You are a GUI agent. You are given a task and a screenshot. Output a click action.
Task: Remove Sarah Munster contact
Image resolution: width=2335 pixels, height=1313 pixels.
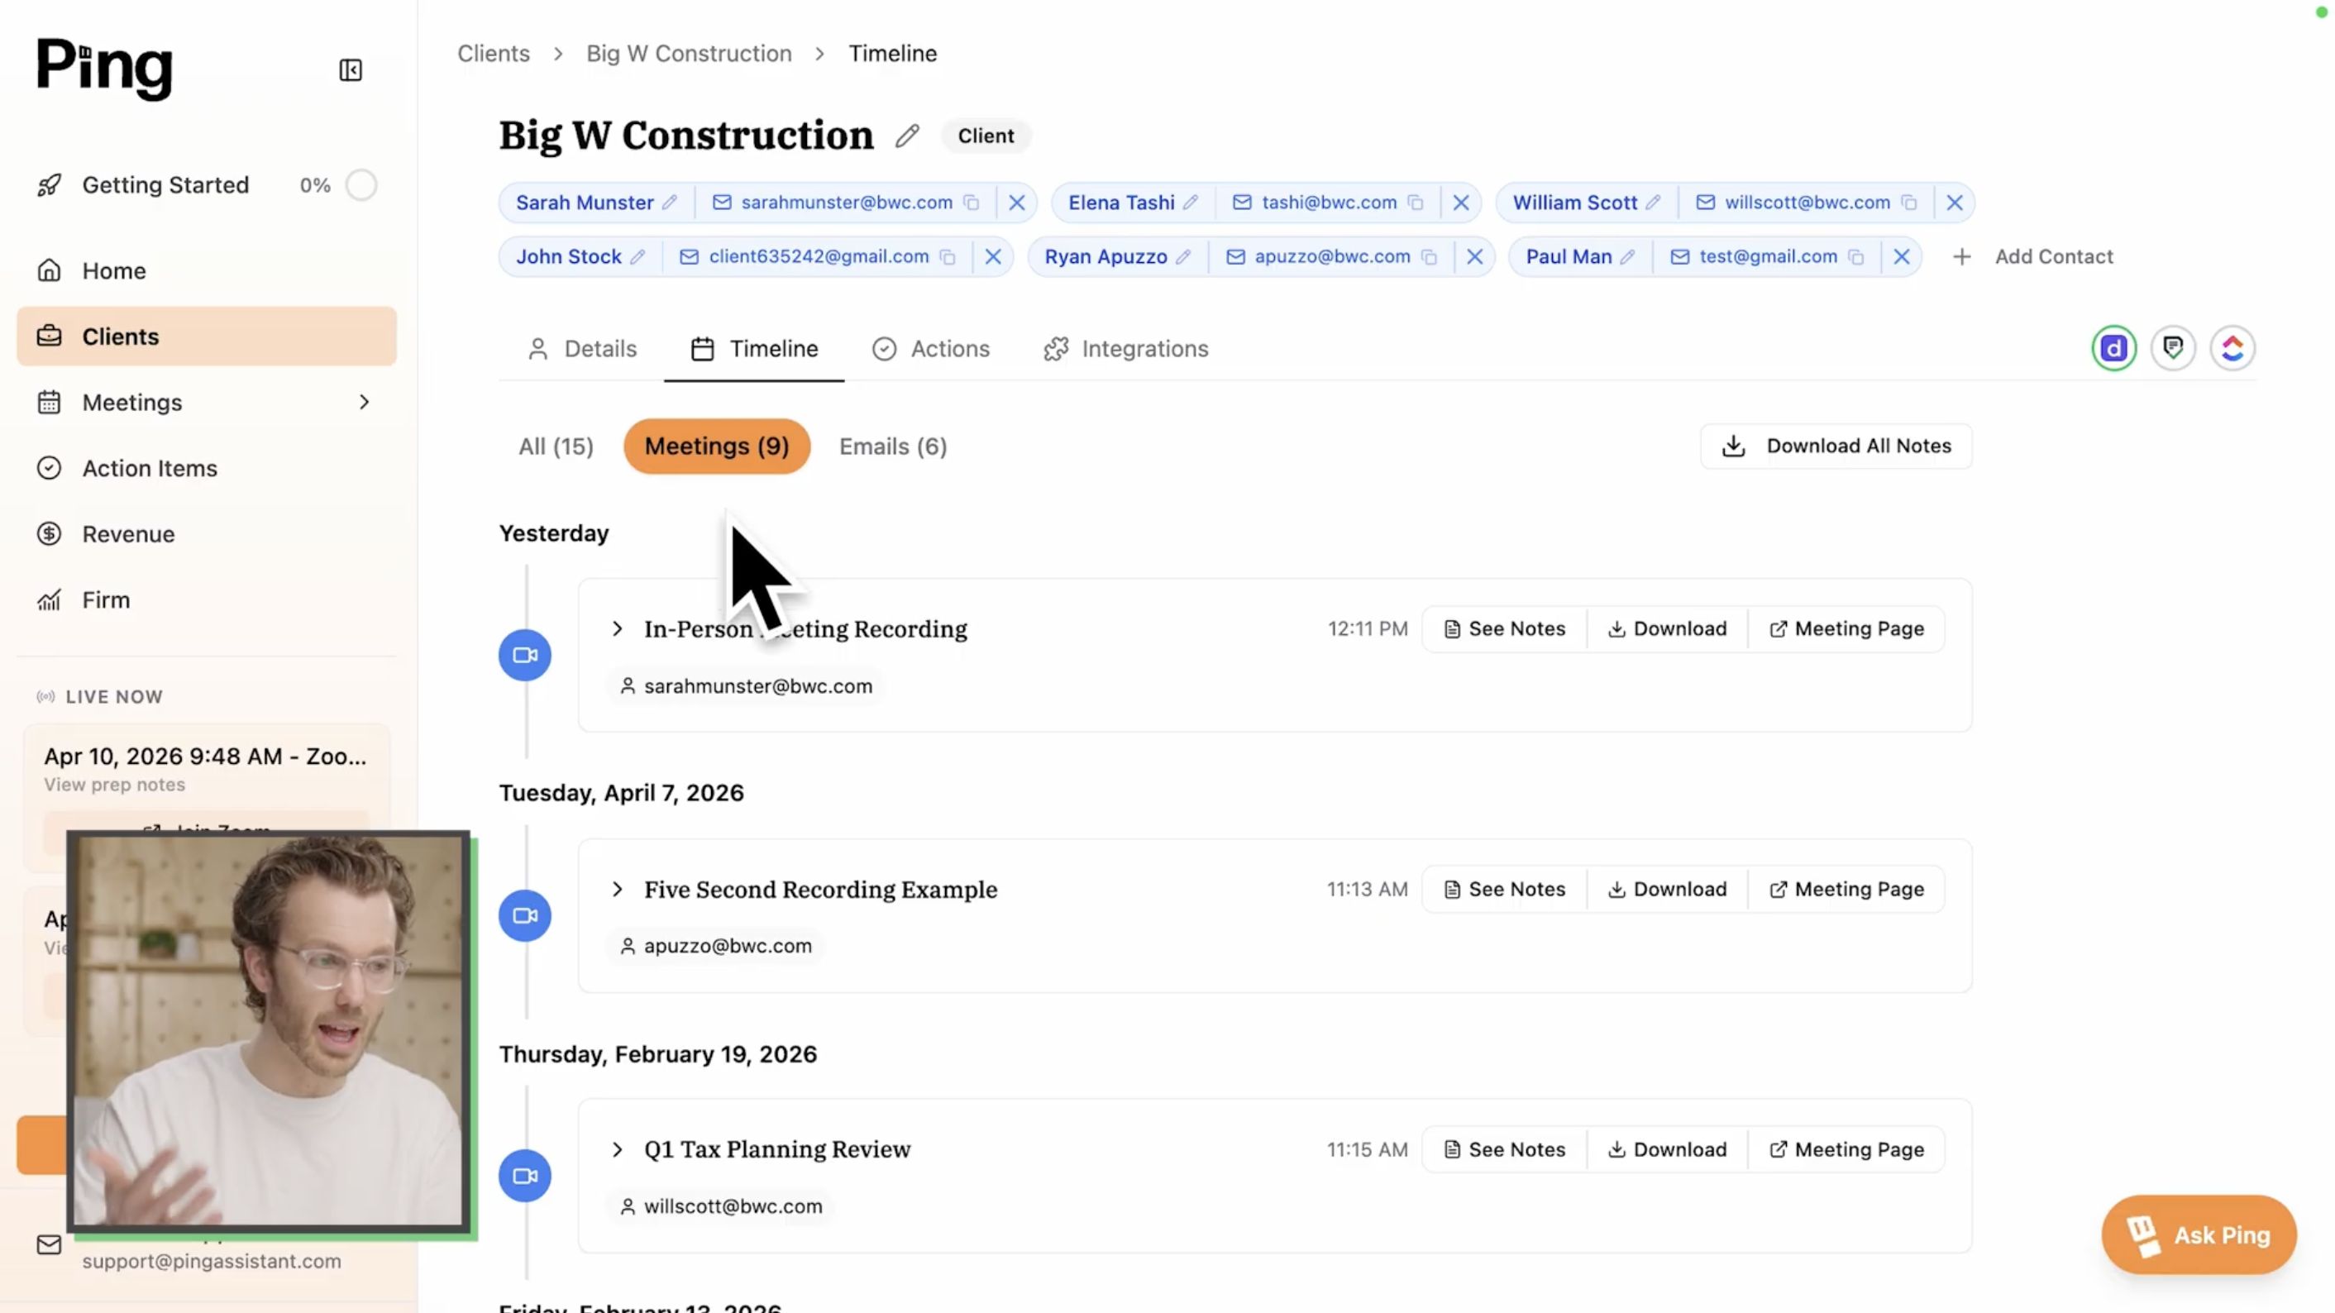pyautogui.click(x=1017, y=203)
